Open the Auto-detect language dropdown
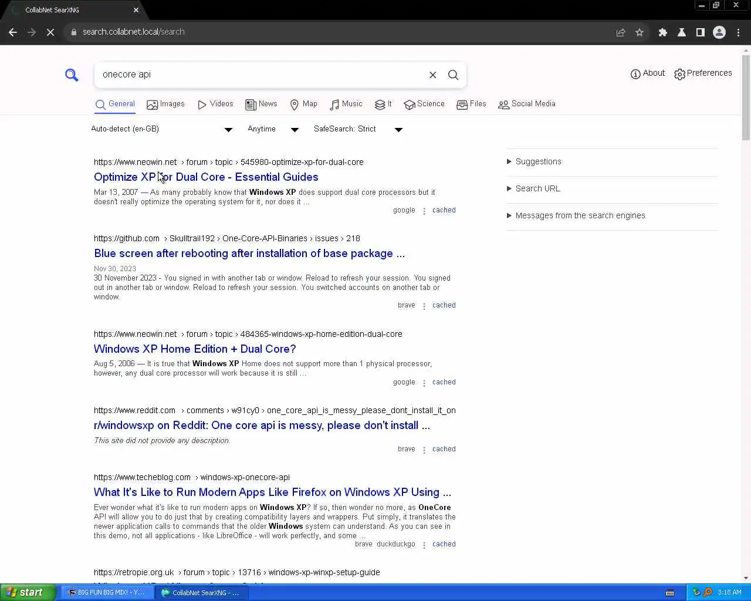Image resolution: width=751 pixels, height=601 pixels. click(162, 129)
